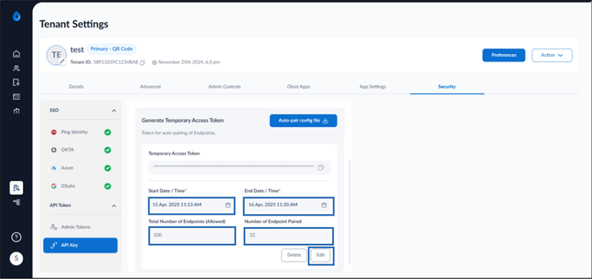Click the Delete token button
Screen dimensions: 592x280
(x=294, y=255)
